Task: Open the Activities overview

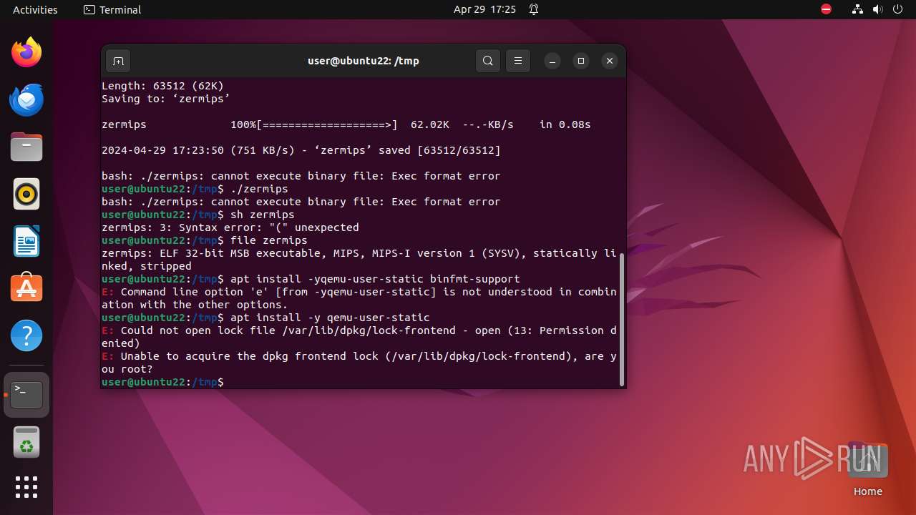Action: pyautogui.click(x=35, y=9)
